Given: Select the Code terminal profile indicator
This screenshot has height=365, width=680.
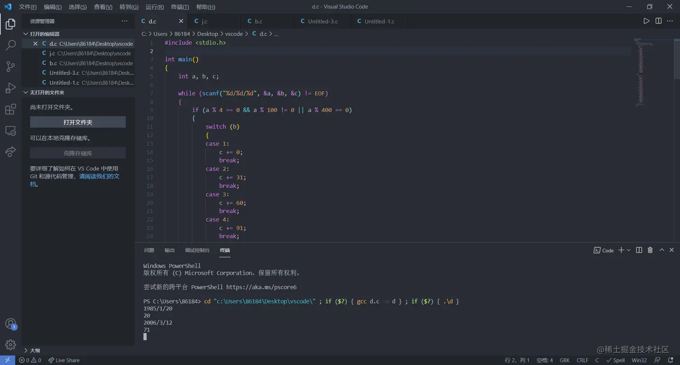Looking at the screenshot, I should pyautogui.click(x=604, y=250).
